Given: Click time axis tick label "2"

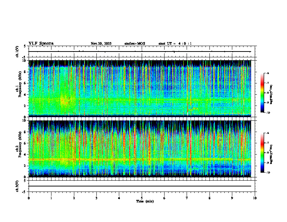Looking at the screenshot, I should pos(74,198).
